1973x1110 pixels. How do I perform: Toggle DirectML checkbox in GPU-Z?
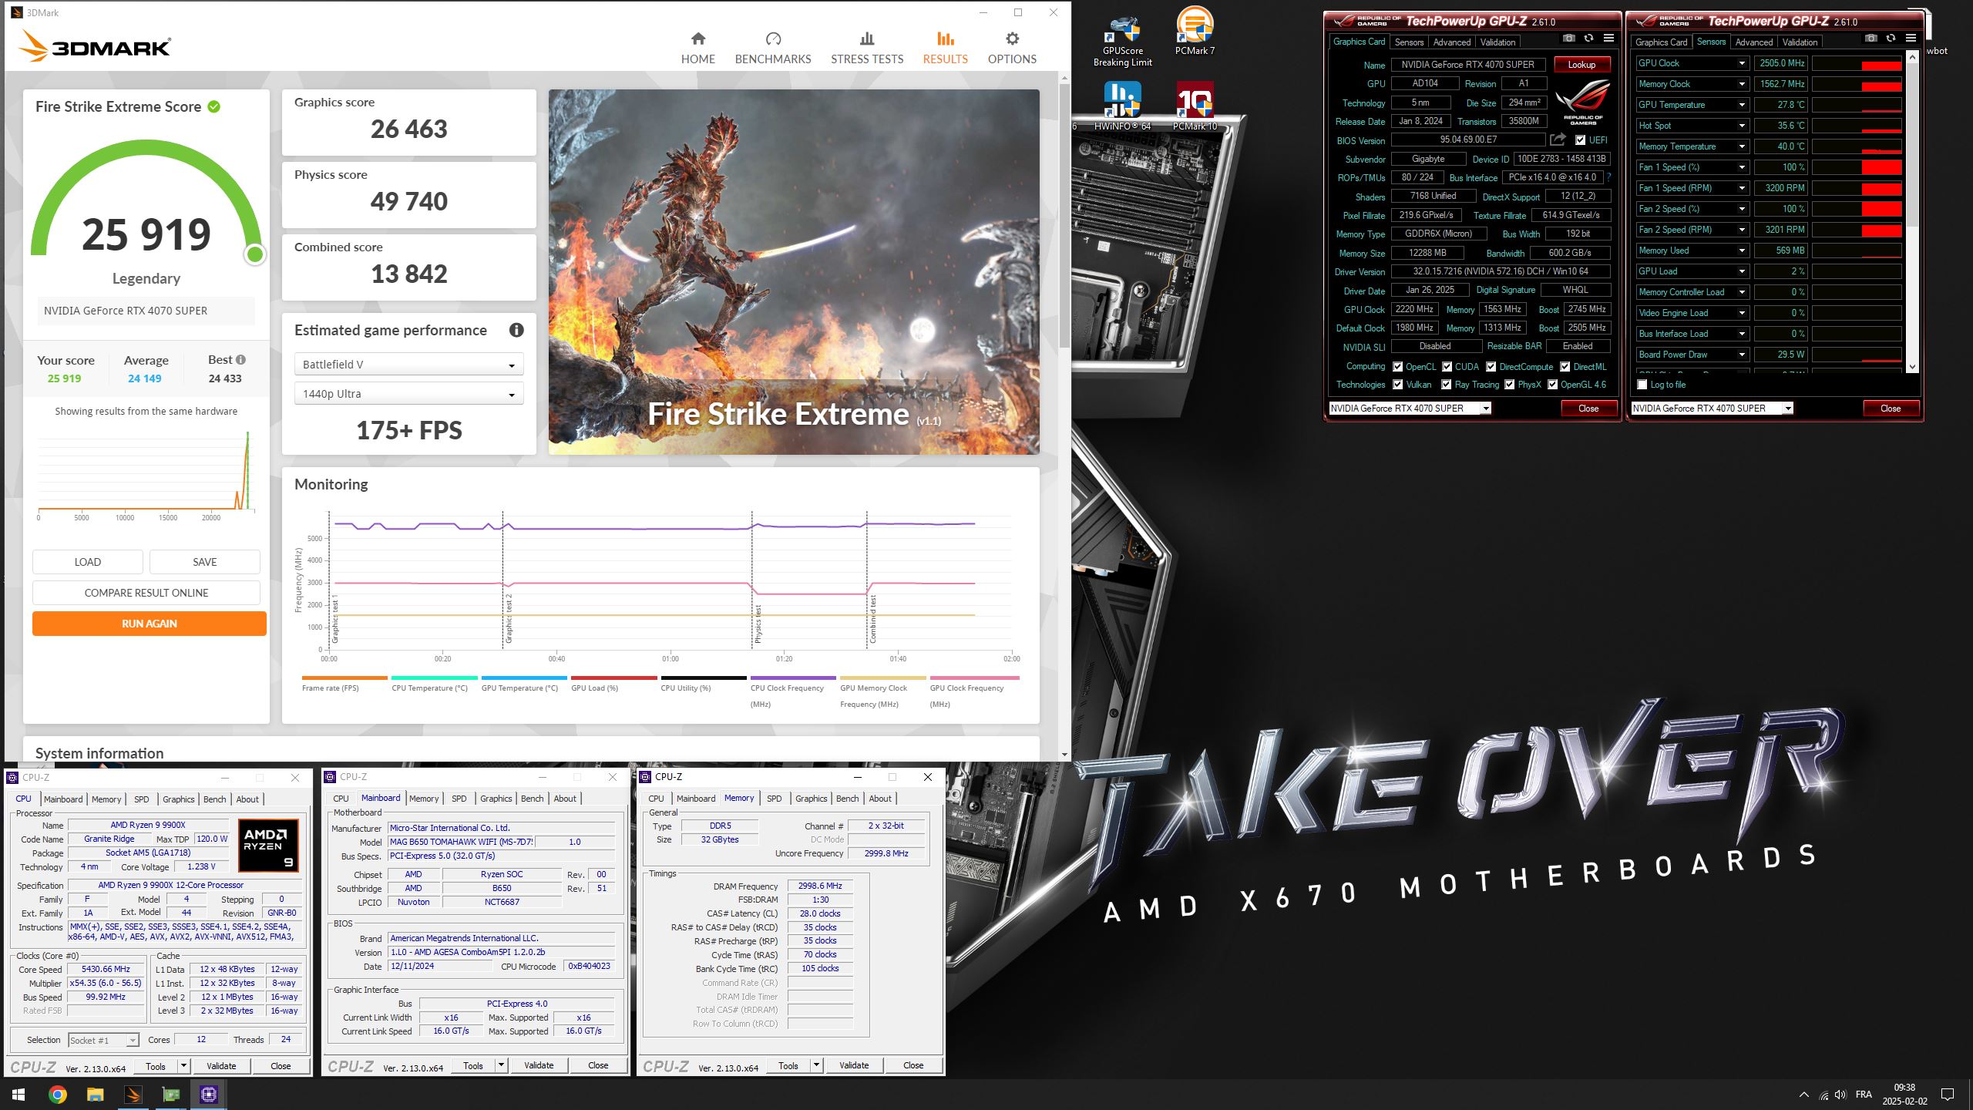click(x=1565, y=367)
